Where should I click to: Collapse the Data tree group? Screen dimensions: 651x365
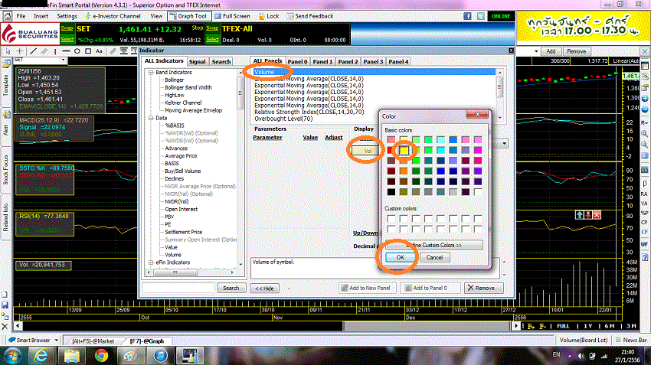click(x=151, y=118)
